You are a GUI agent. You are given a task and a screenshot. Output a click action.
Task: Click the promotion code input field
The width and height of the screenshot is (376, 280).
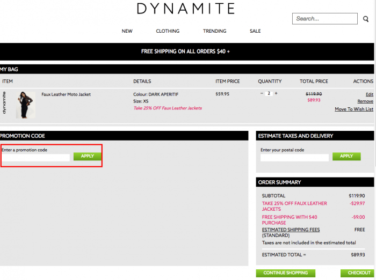36,157
